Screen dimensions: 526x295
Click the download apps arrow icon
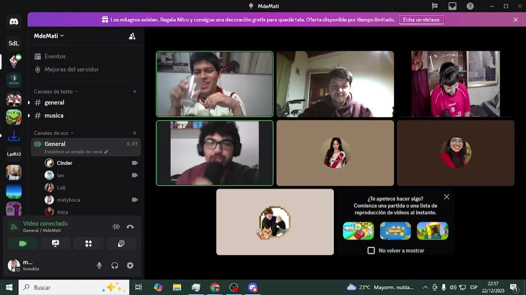pyautogui.click(x=14, y=136)
